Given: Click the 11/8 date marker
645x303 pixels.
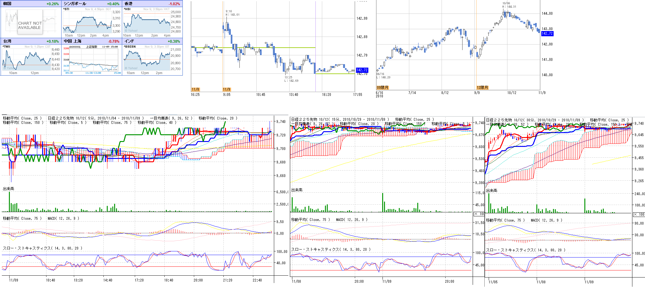Looking at the screenshot, I should click(195, 89).
